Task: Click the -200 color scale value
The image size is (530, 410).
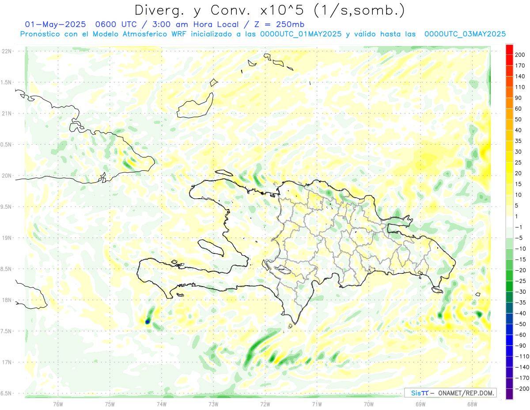Action: coord(523,388)
